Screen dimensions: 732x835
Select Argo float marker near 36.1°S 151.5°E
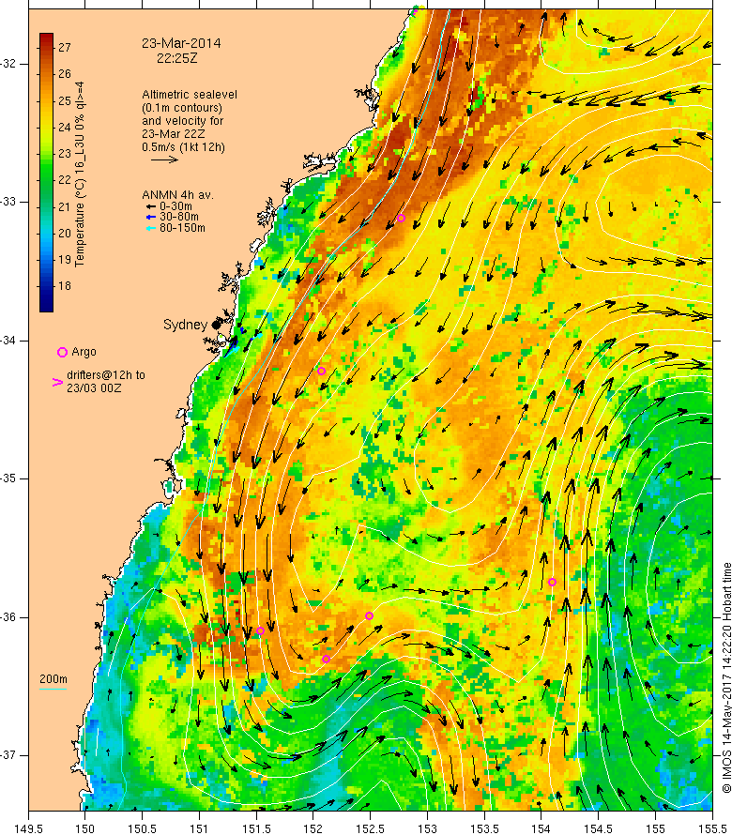click(x=261, y=631)
